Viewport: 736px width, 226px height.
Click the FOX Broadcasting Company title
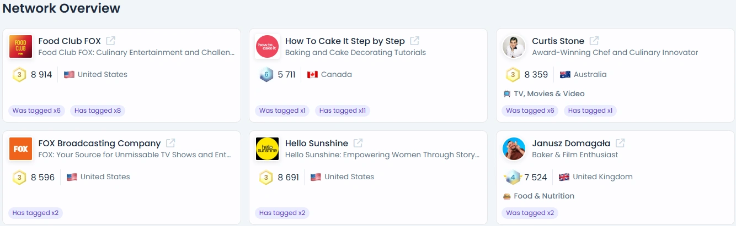pyautogui.click(x=99, y=143)
